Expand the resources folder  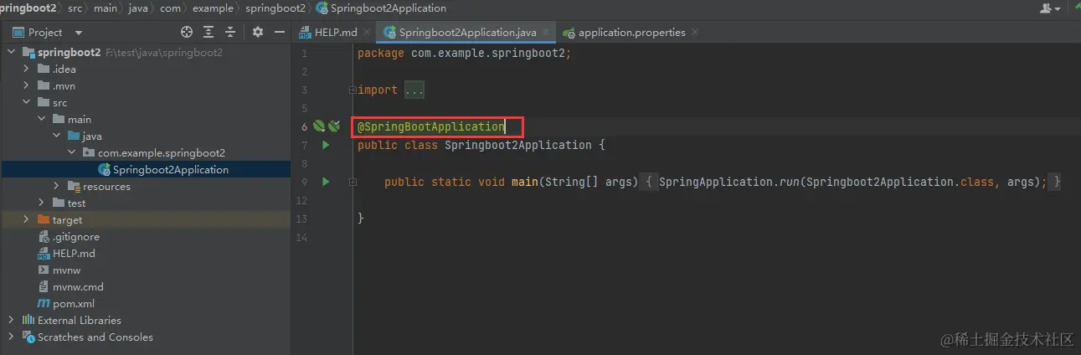click(58, 186)
